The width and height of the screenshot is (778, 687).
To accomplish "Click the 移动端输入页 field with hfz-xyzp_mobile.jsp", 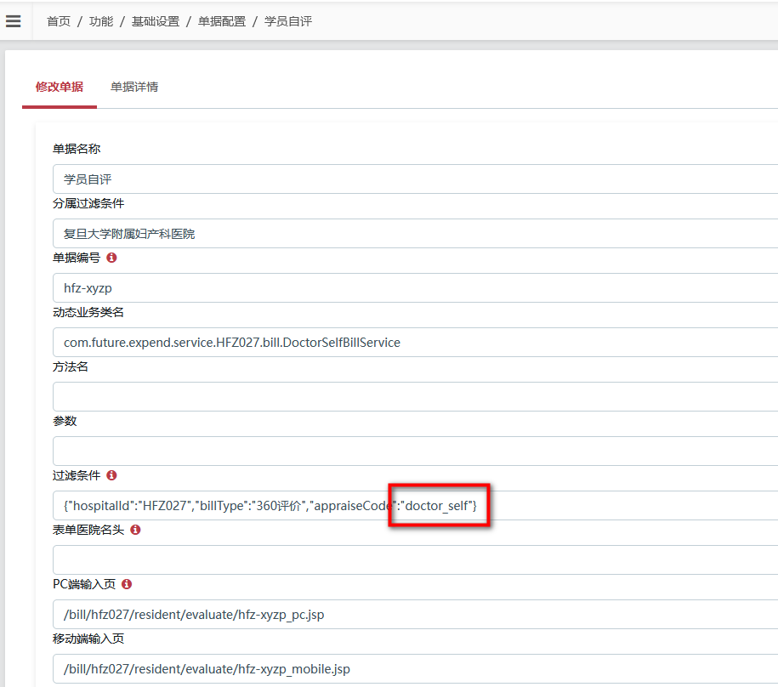I will (x=415, y=668).
